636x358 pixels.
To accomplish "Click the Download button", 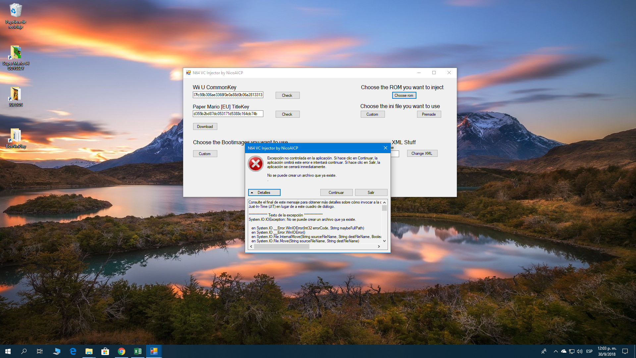I will coord(205,127).
